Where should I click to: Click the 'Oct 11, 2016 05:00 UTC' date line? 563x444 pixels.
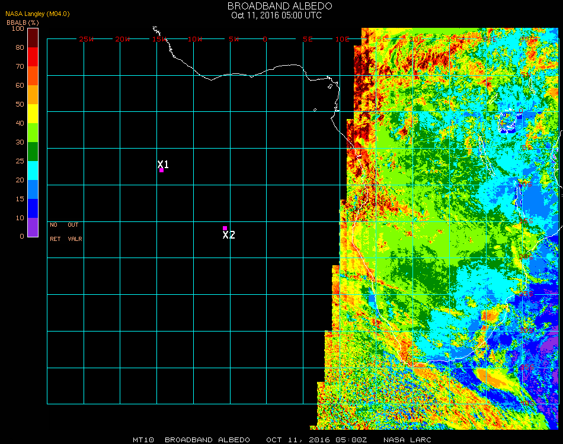coord(277,15)
